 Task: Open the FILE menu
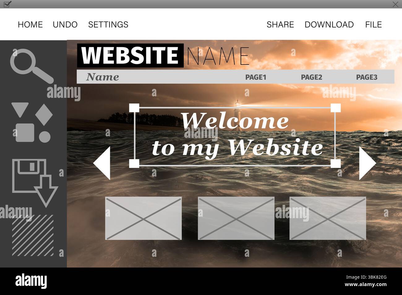pos(373,25)
